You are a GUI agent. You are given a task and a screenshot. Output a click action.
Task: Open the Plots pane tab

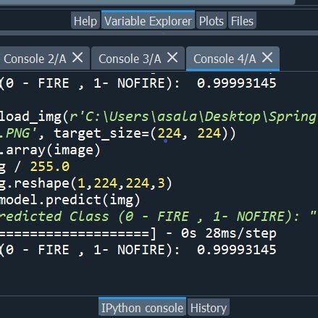212,21
